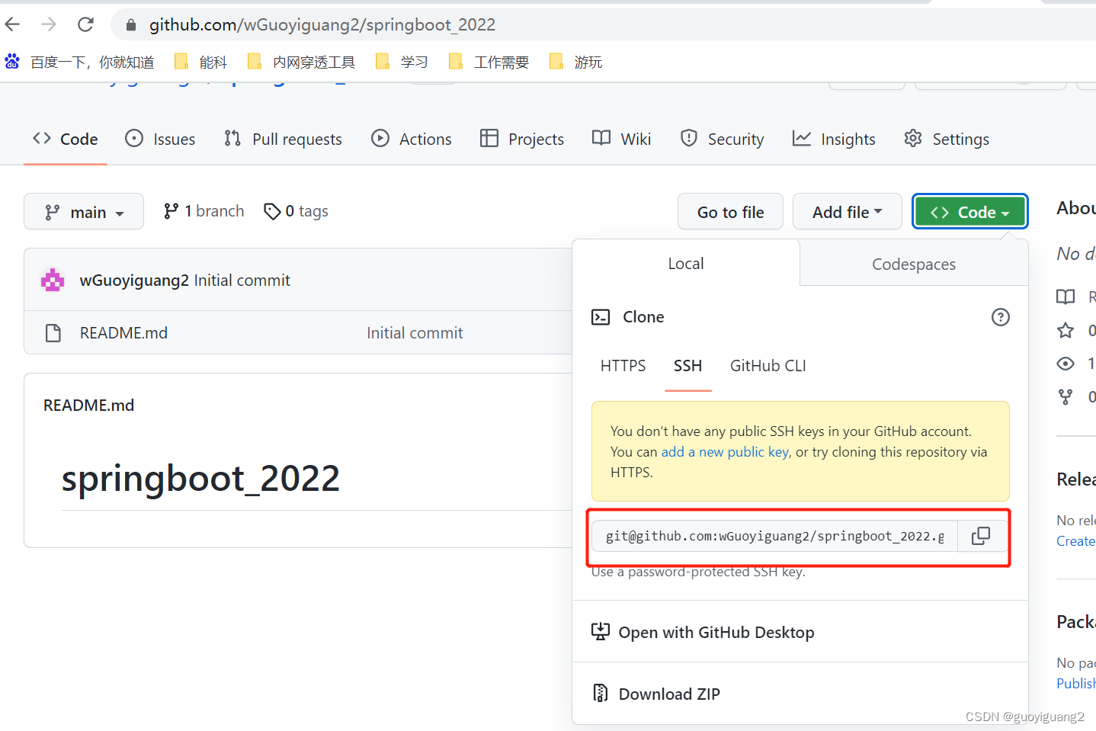This screenshot has width=1096, height=731.
Task: Click the browser back arrow
Action: (13, 24)
